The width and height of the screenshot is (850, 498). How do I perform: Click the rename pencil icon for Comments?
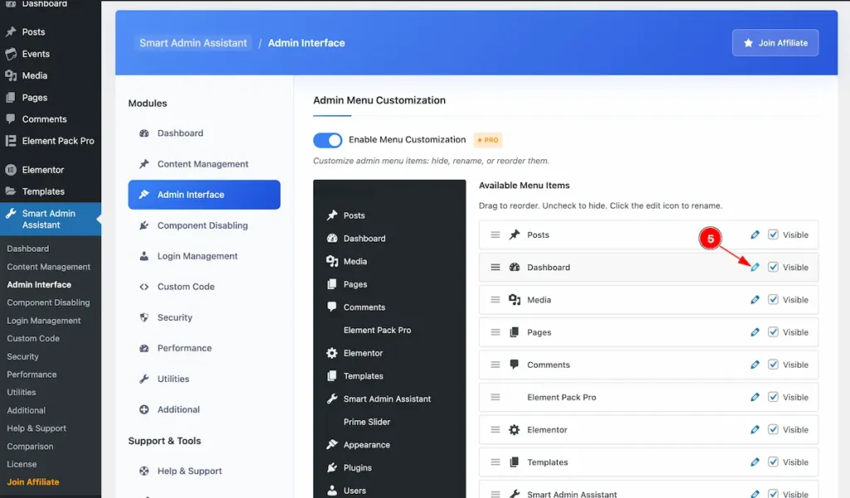(x=755, y=365)
